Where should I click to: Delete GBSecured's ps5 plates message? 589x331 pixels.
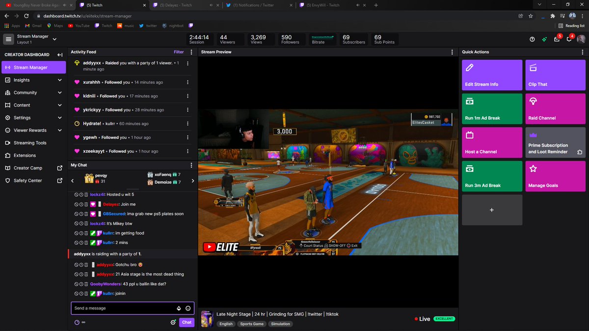pos(86,214)
